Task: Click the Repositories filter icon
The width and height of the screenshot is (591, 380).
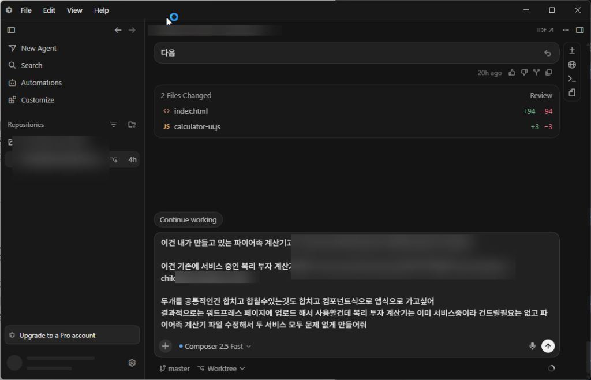Action: coord(114,125)
